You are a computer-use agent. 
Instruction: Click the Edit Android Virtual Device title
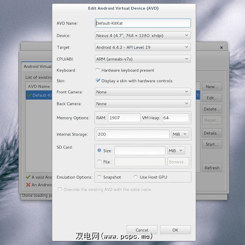coord(123,8)
